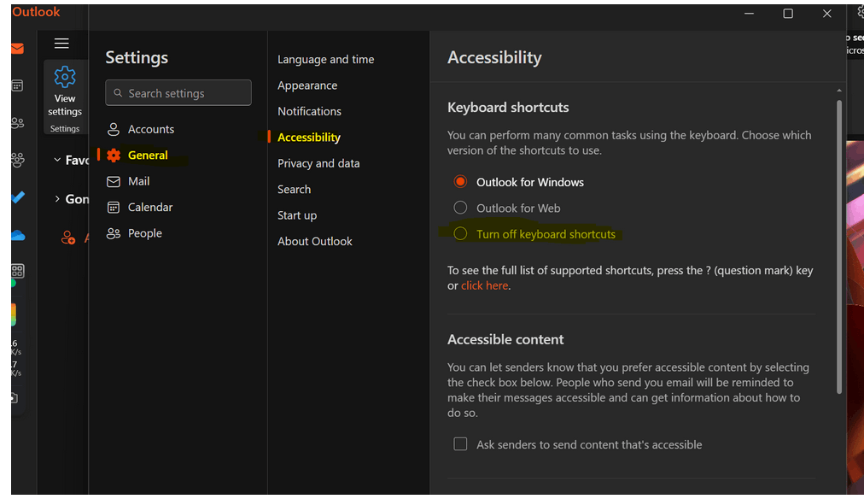Check Ask senders to send accessible content
The width and height of the screenshot is (864, 499).
pos(460,443)
